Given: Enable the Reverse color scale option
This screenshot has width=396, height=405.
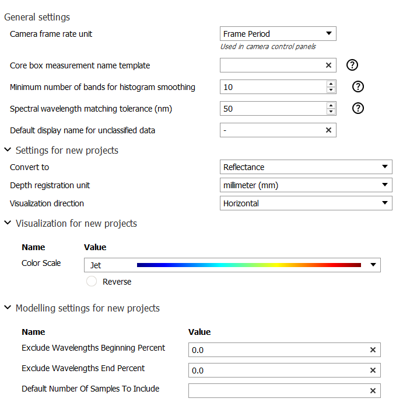Looking at the screenshot, I should pos(92,282).
